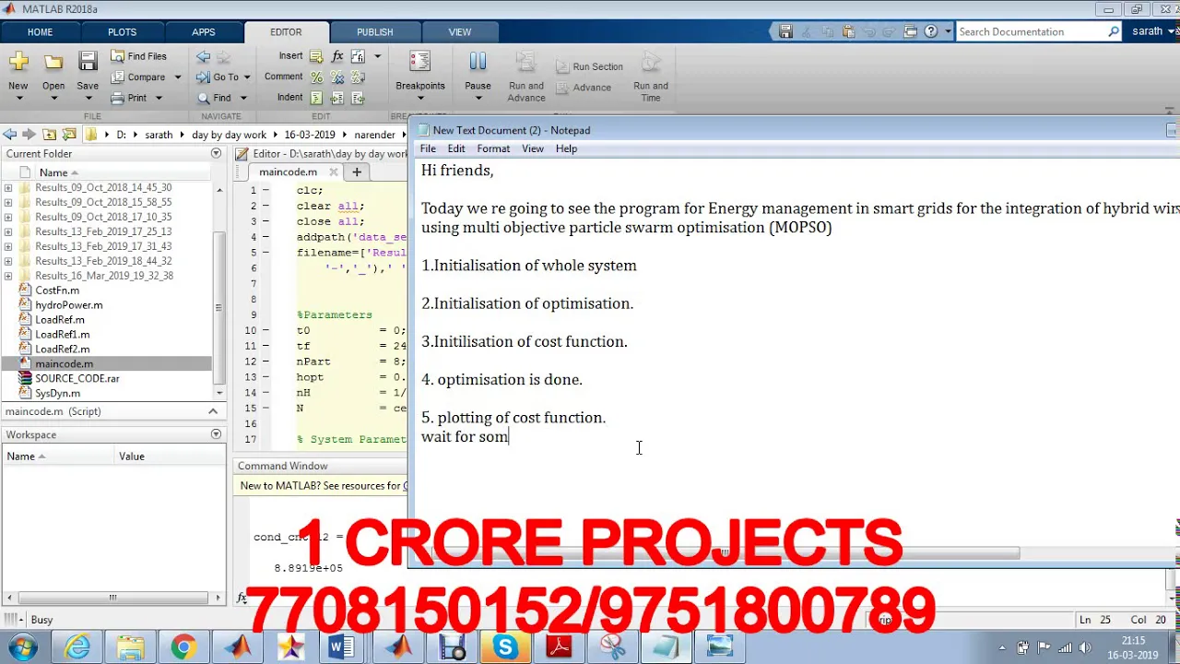This screenshot has width=1180, height=664.
Task: Click the Breakpoints icon
Action: pos(419,63)
